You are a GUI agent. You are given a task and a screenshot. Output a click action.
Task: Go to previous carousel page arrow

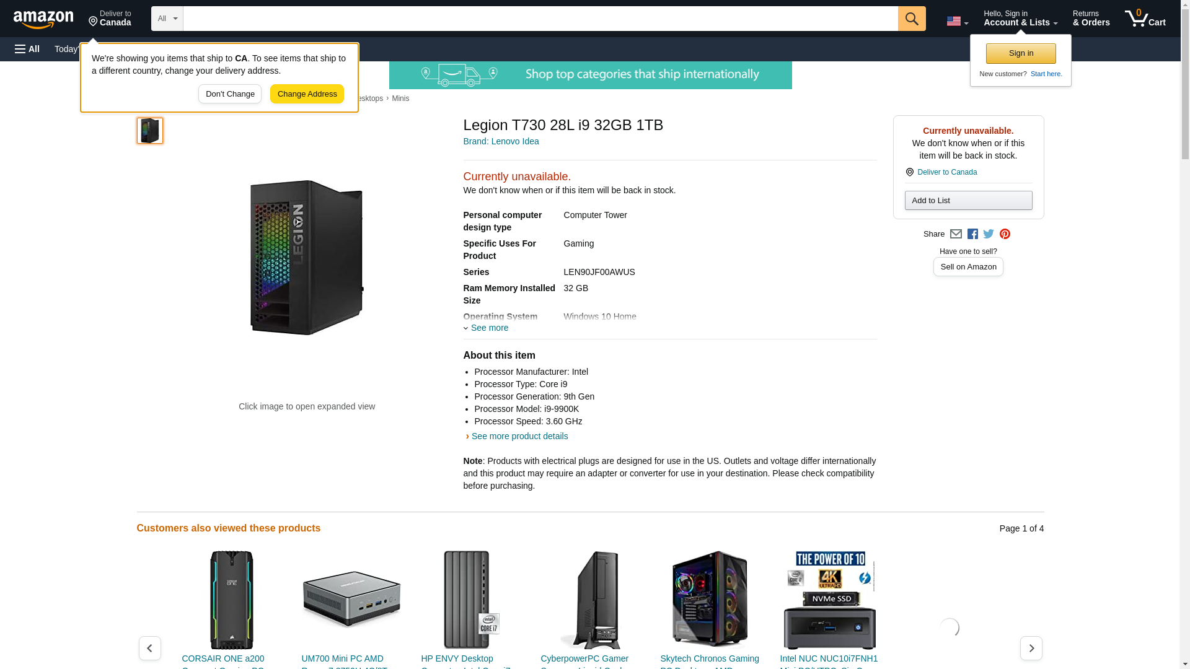pos(150,648)
